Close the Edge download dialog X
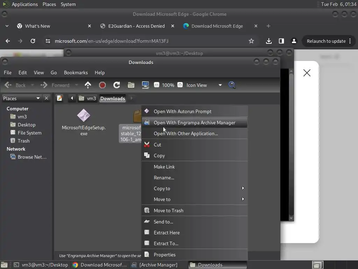The width and height of the screenshot is (358, 269). click(307, 73)
